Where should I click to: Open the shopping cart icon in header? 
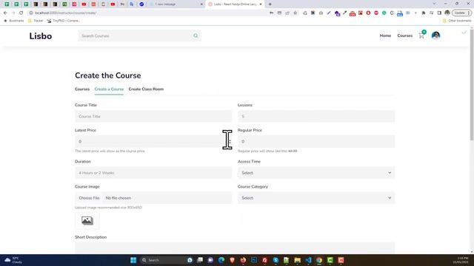coord(422,35)
